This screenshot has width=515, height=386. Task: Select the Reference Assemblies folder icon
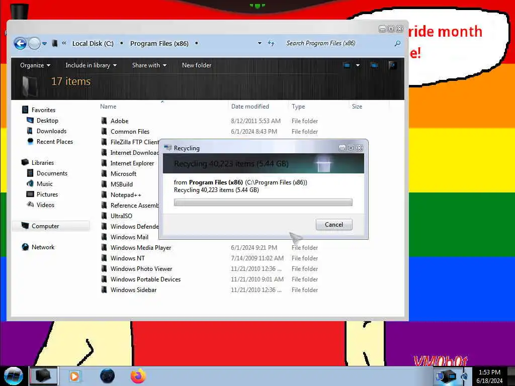pyautogui.click(x=104, y=205)
